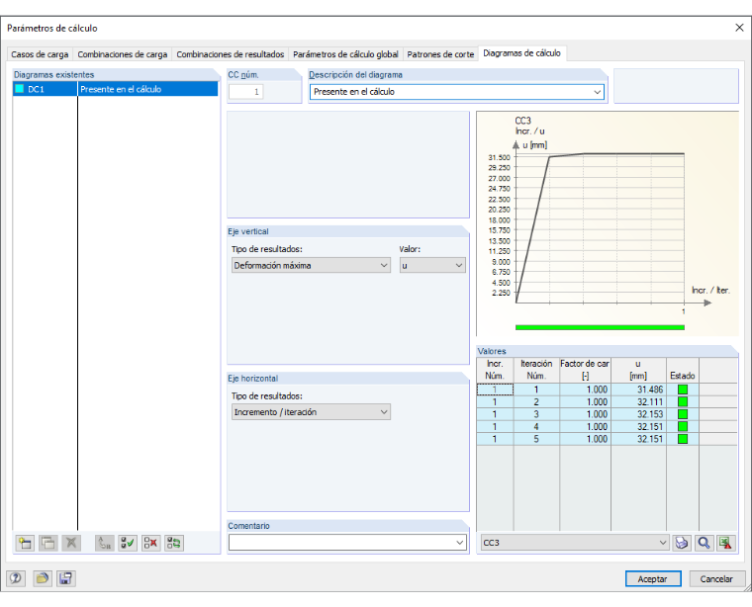This screenshot has width=752, height=607.
Task: Open Patrones de corte tab
Action: tap(440, 54)
